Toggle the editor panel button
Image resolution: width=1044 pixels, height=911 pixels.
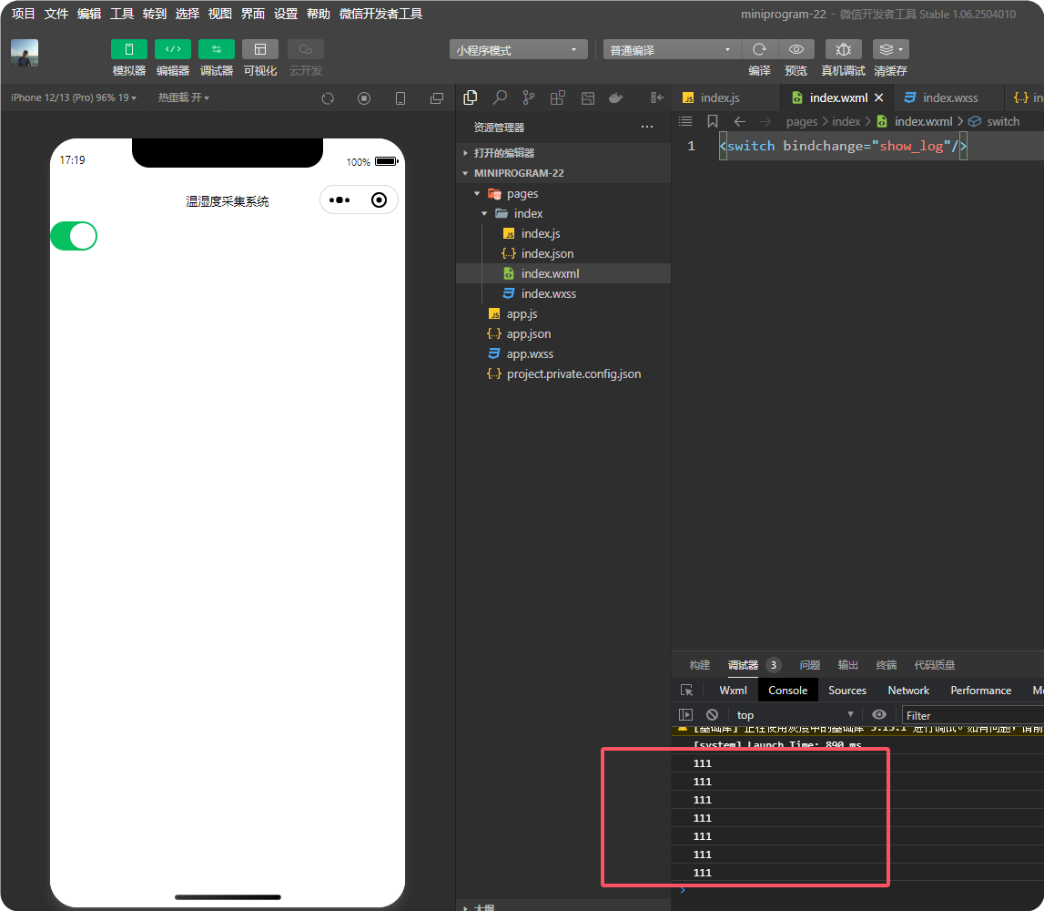(172, 49)
